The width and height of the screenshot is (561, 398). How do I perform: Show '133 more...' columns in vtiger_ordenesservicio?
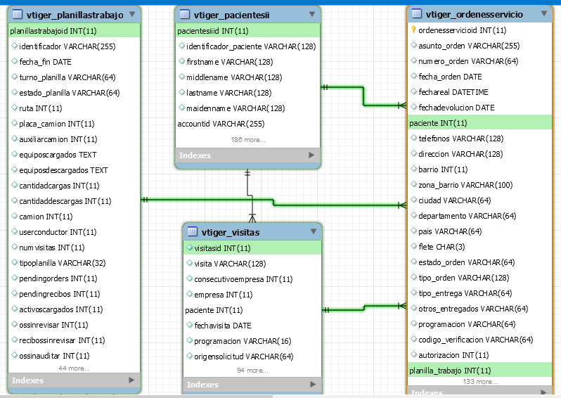(479, 382)
